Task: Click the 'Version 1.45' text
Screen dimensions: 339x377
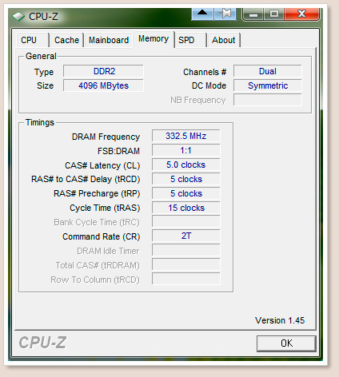Action: [280, 320]
